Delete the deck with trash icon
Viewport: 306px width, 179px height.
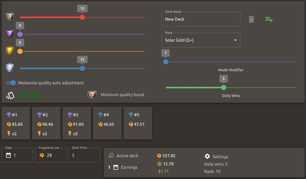pyautogui.click(x=251, y=19)
